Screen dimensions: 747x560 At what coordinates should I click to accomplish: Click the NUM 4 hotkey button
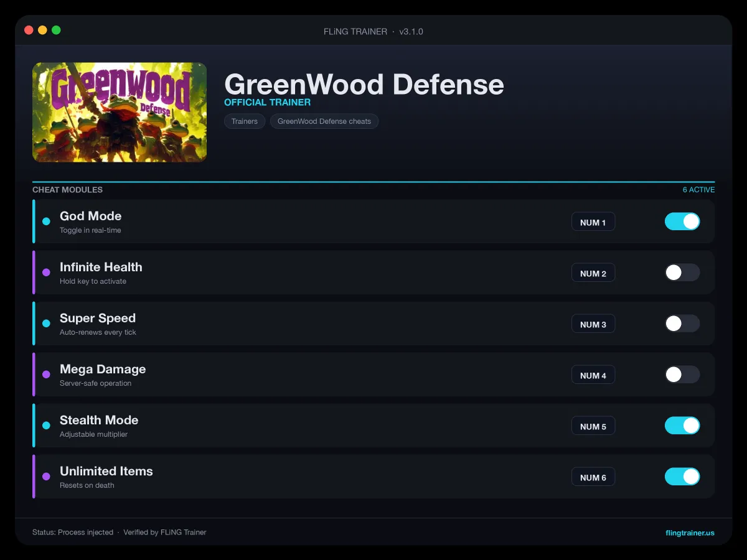click(x=593, y=375)
